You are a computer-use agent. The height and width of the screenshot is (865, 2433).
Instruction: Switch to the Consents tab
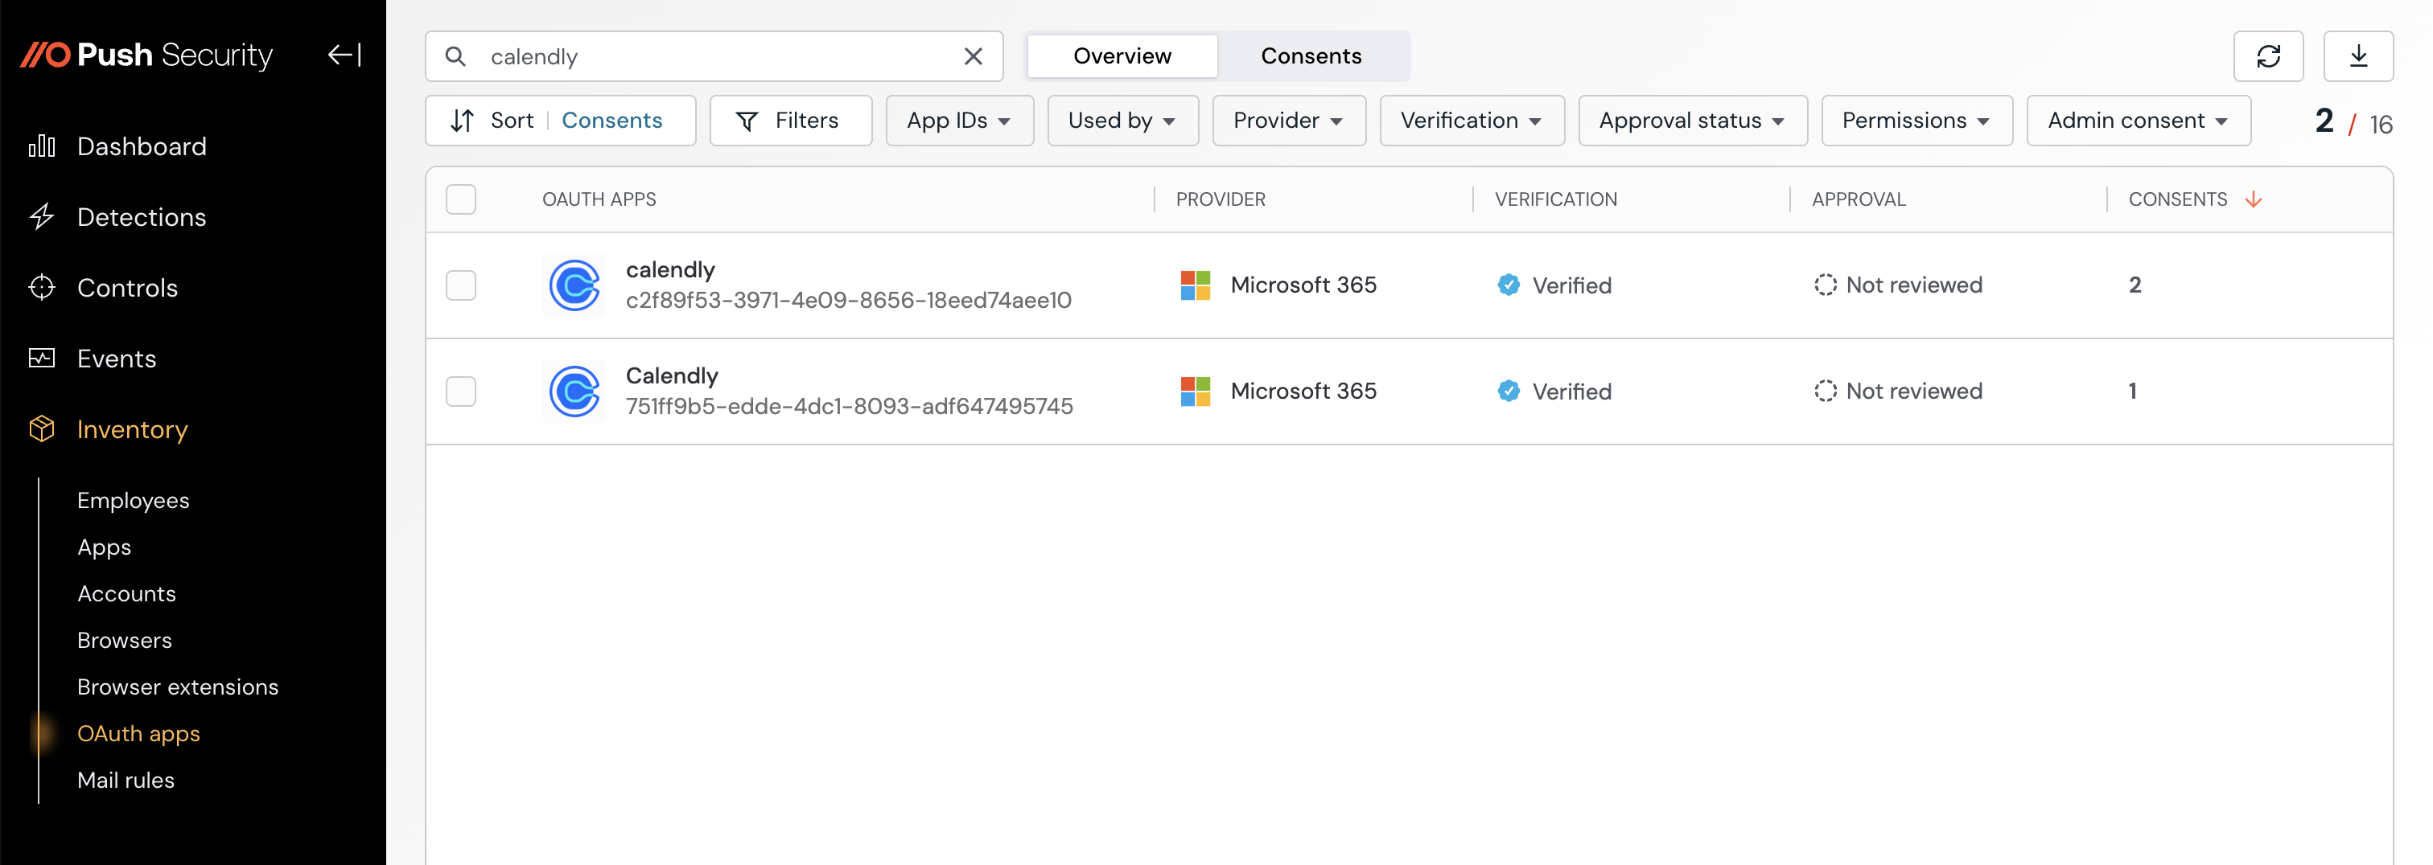click(x=1311, y=56)
